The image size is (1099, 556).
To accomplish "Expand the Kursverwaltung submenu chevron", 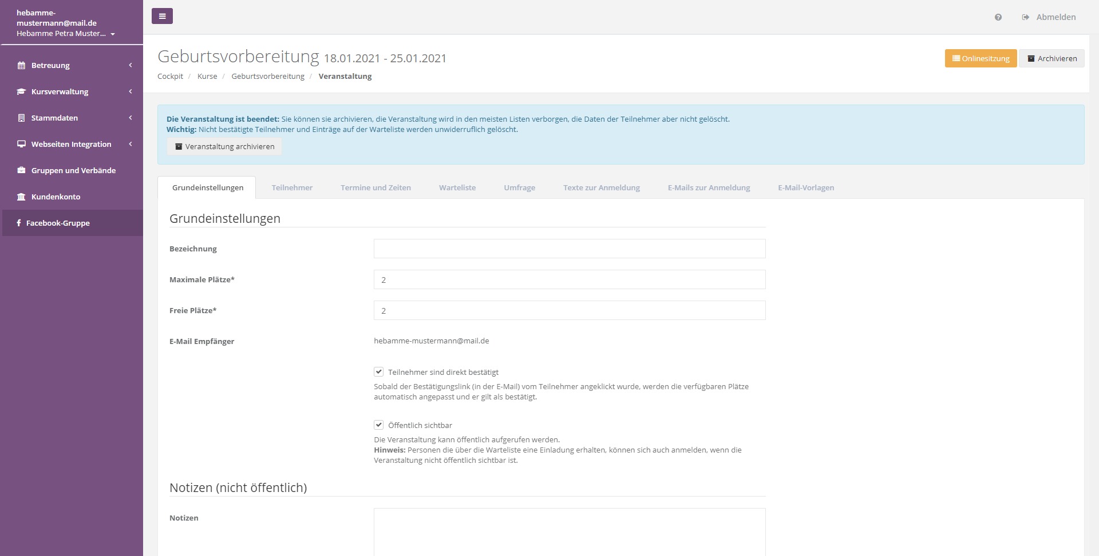I will pyautogui.click(x=131, y=91).
